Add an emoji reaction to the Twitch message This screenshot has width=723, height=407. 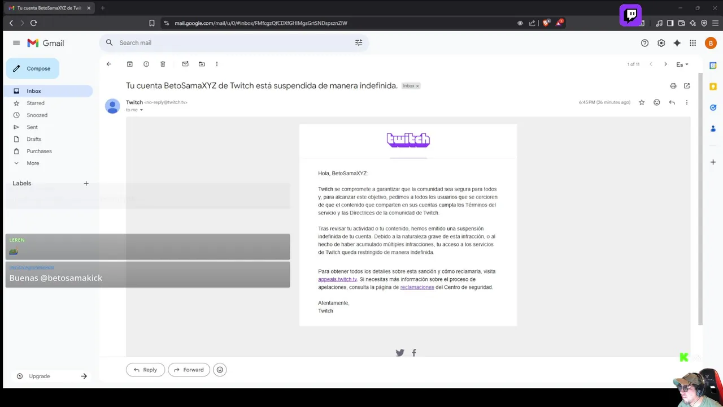(x=656, y=102)
